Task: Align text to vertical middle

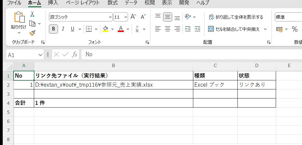Action: (x=168, y=17)
